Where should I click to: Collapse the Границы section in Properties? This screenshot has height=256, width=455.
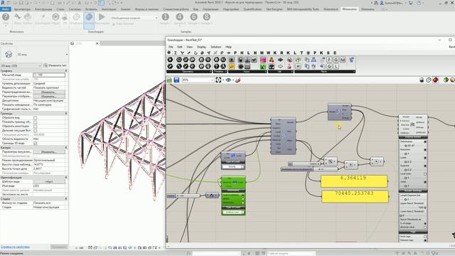[66, 114]
